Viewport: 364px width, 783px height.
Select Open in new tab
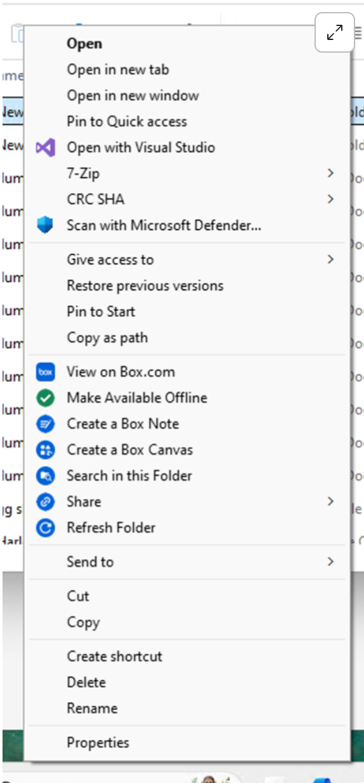[118, 70]
